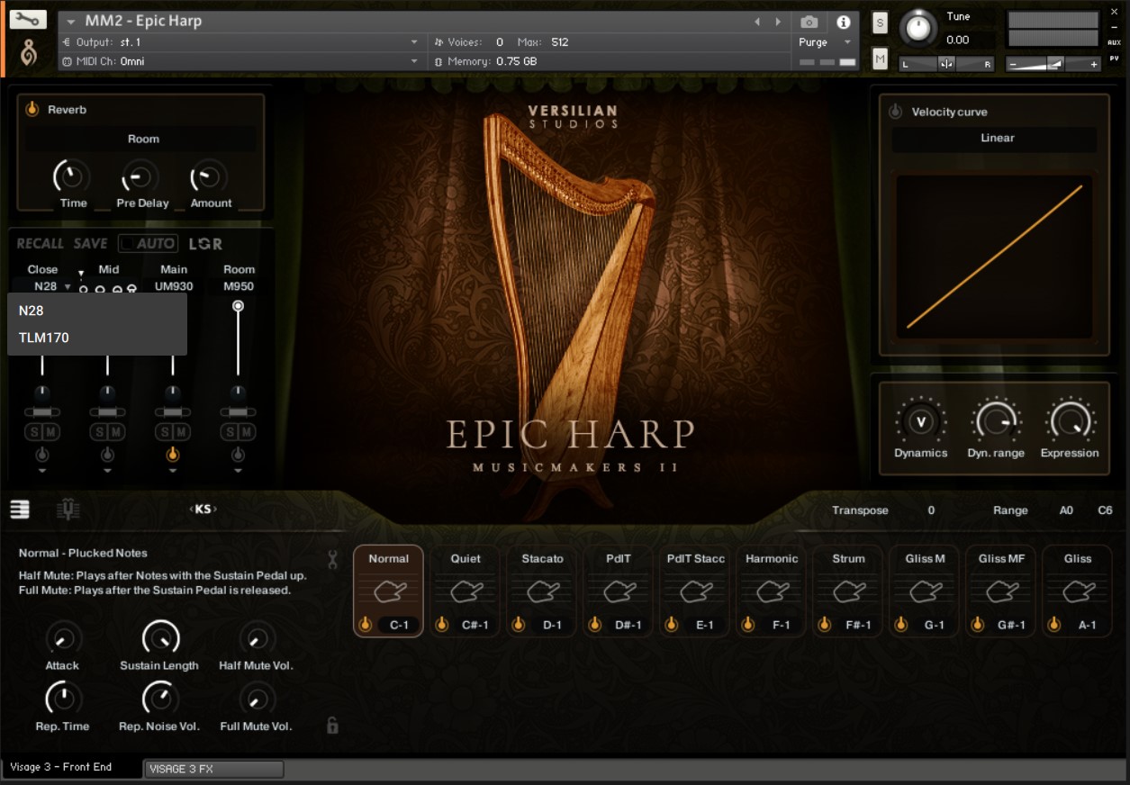Image resolution: width=1130 pixels, height=785 pixels.
Task: Select the Stacato articulation slot
Action: click(542, 591)
